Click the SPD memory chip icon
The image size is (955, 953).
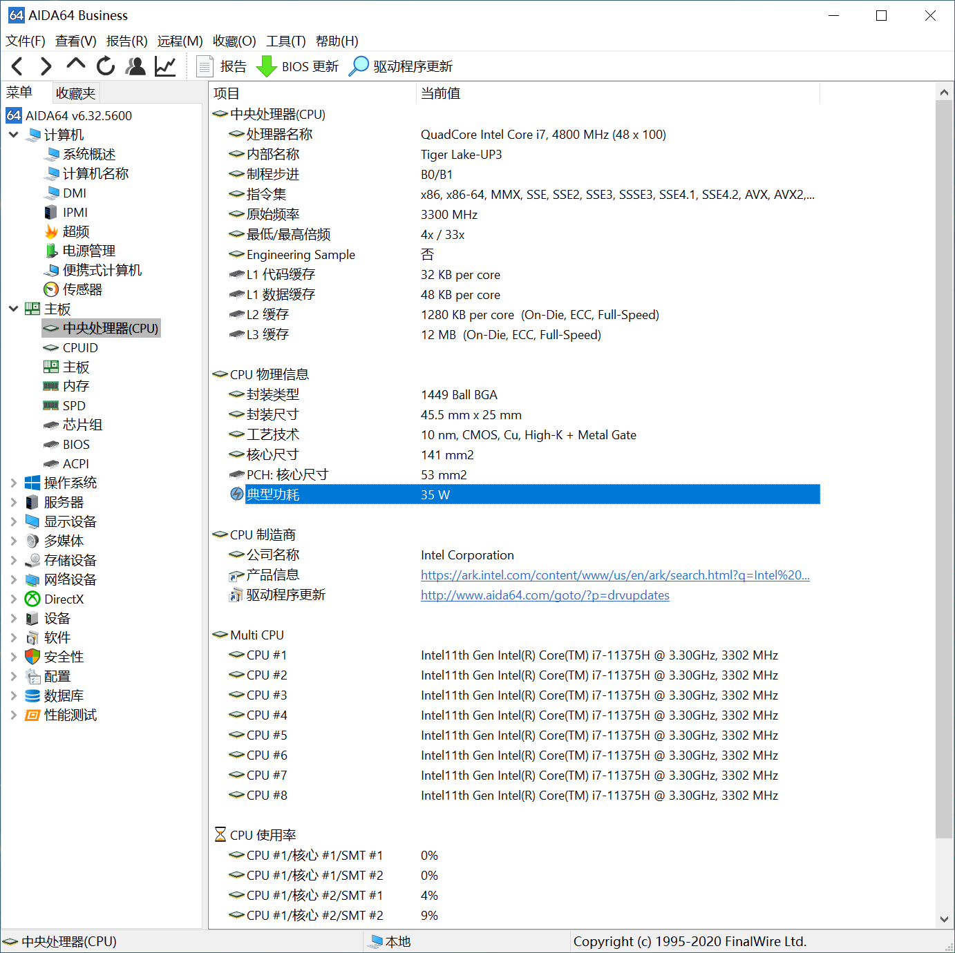click(x=51, y=405)
